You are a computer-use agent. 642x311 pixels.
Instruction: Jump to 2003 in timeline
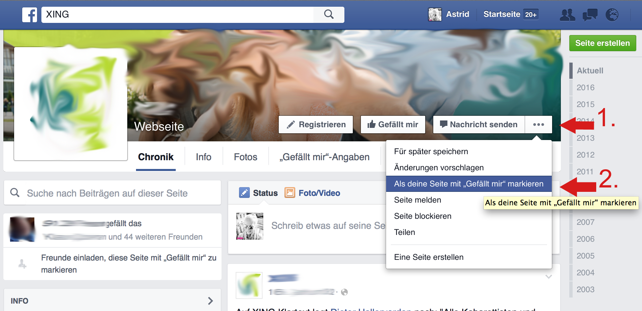pos(585,289)
